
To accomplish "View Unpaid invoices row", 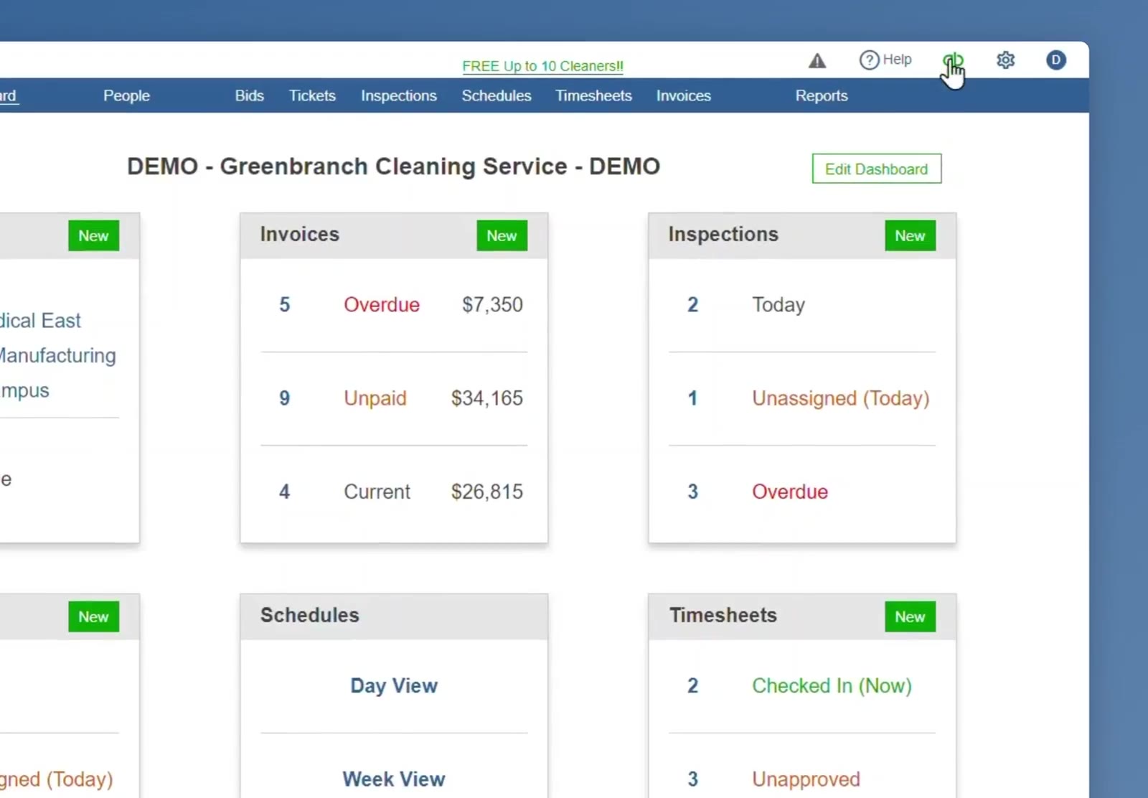I will pos(394,398).
